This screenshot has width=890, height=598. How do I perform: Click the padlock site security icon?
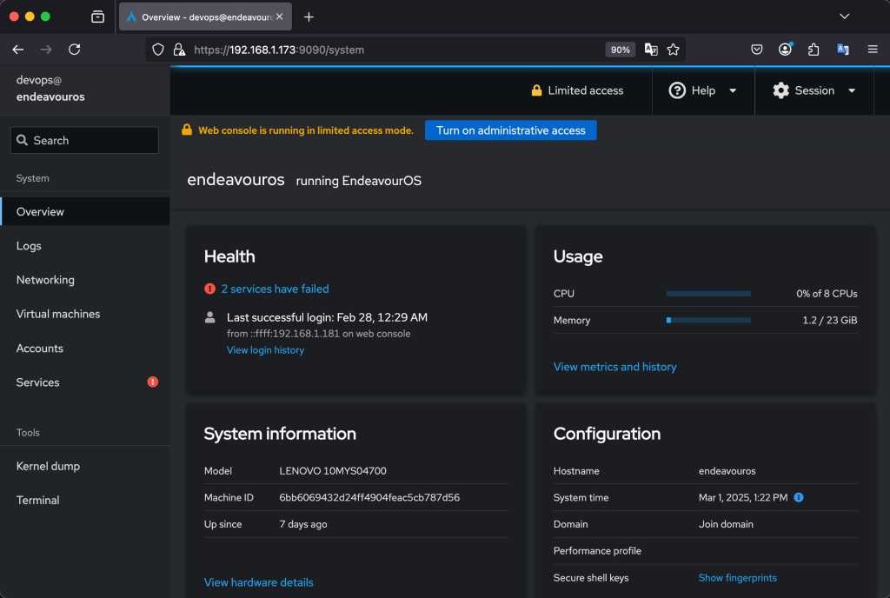[179, 50]
